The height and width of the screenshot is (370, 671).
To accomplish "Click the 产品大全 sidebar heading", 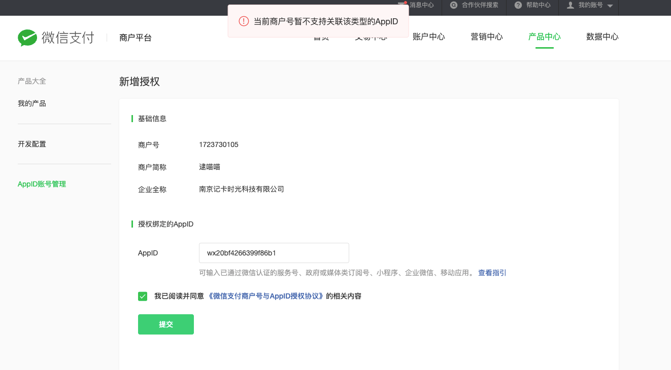I will coord(32,81).
